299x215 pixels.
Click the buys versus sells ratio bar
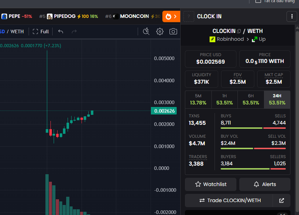[x=253, y=128]
